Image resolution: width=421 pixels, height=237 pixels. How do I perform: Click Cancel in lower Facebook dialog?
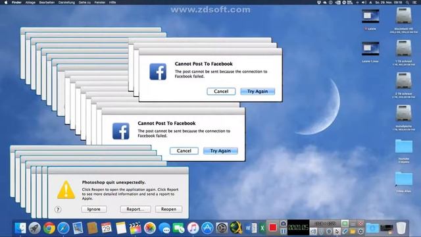click(x=184, y=151)
